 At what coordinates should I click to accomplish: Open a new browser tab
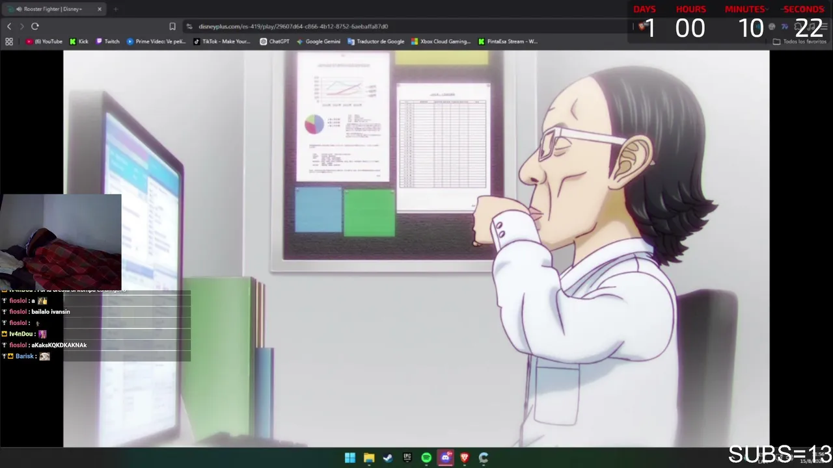pyautogui.click(x=115, y=9)
